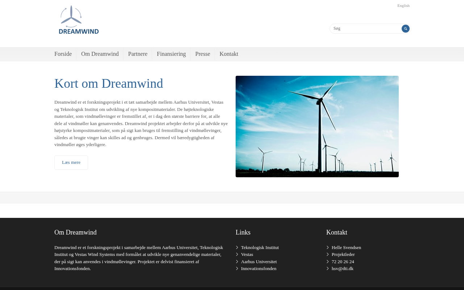Click the chevron beside Helle Svendsen

pyautogui.click(x=328, y=248)
